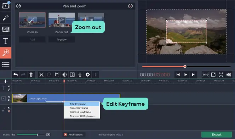Image resolution: width=235 pixels, height=139 pixels.
Task: Go back using the double-arrow button
Action: 18,6
